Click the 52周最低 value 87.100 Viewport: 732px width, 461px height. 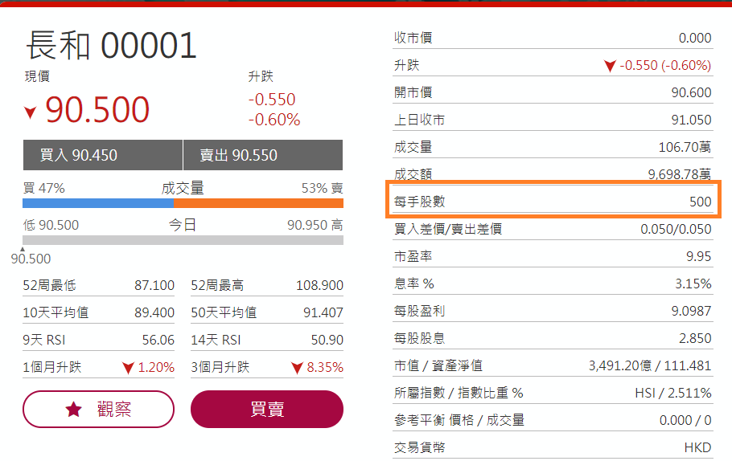click(154, 285)
